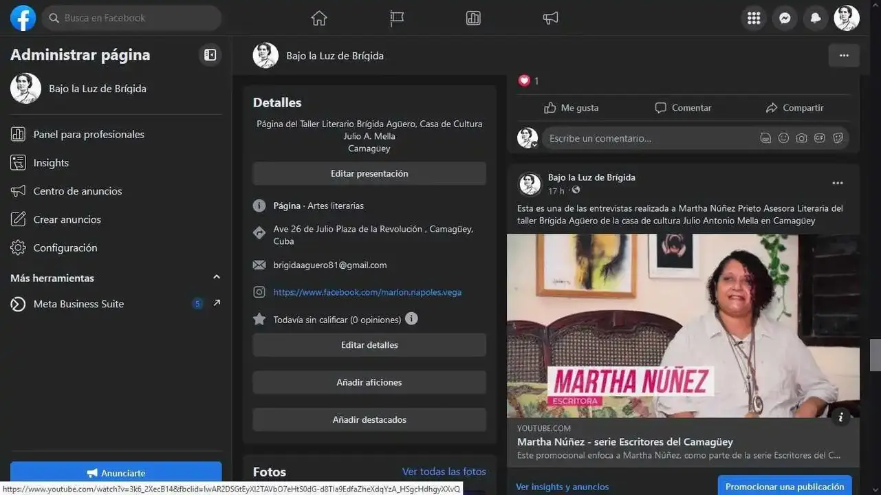Click the rating info icon next to opiniones
The image size is (881, 495).
point(411,318)
